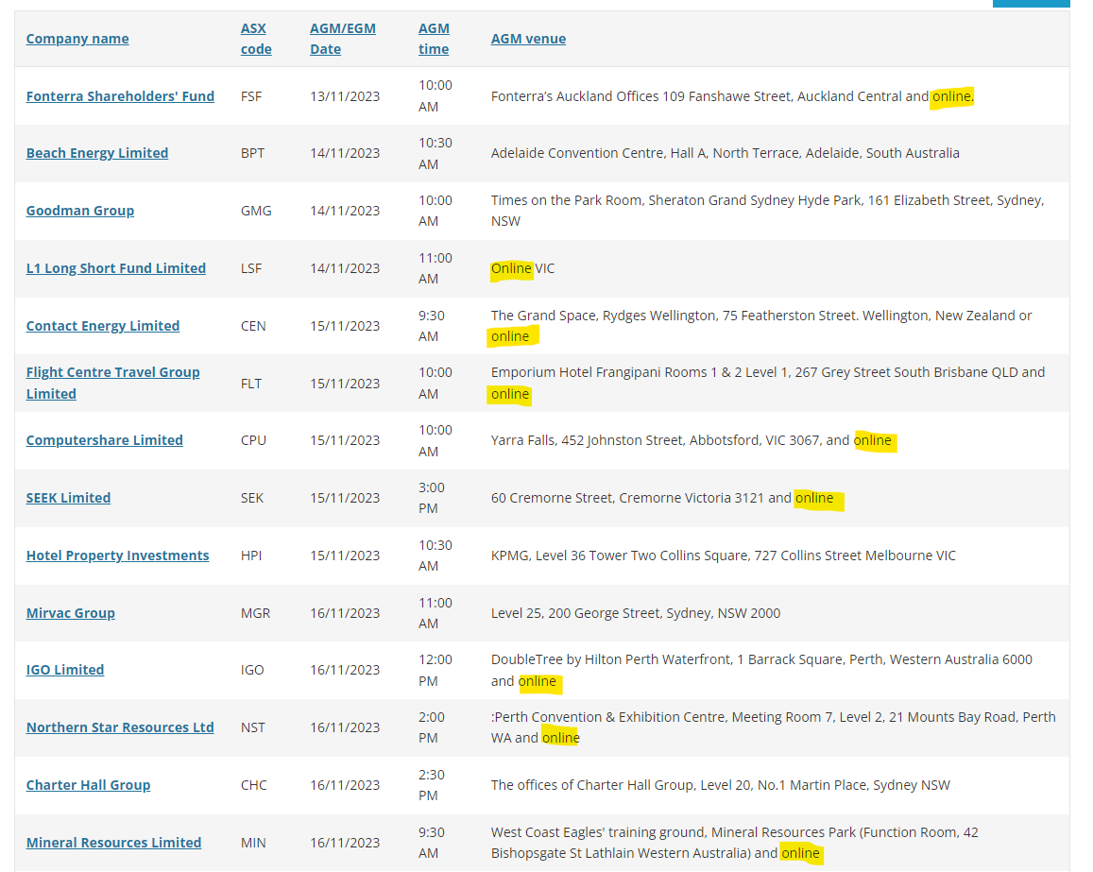Image resolution: width=1093 pixels, height=872 pixels.
Task: Select the Mirvac Group date 16/11/2023
Action: (x=345, y=613)
